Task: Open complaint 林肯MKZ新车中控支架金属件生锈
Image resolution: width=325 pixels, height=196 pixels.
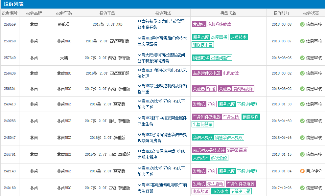Action: coord(162,121)
